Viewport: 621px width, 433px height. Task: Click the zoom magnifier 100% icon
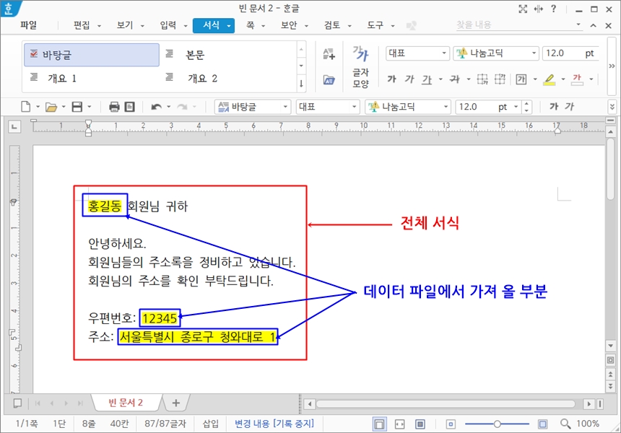click(565, 424)
